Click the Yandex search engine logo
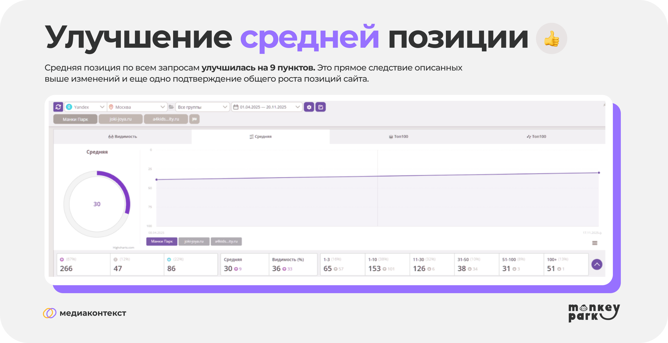 (x=69, y=107)
